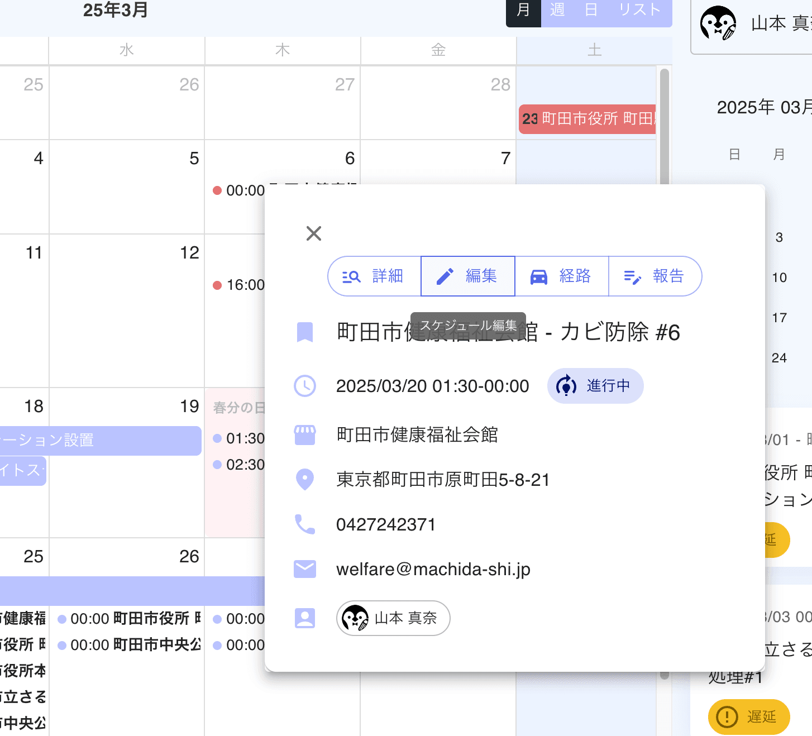812x736 pixels.
Task: Switch calendar to 週 week view
Action: click(557, 10)
